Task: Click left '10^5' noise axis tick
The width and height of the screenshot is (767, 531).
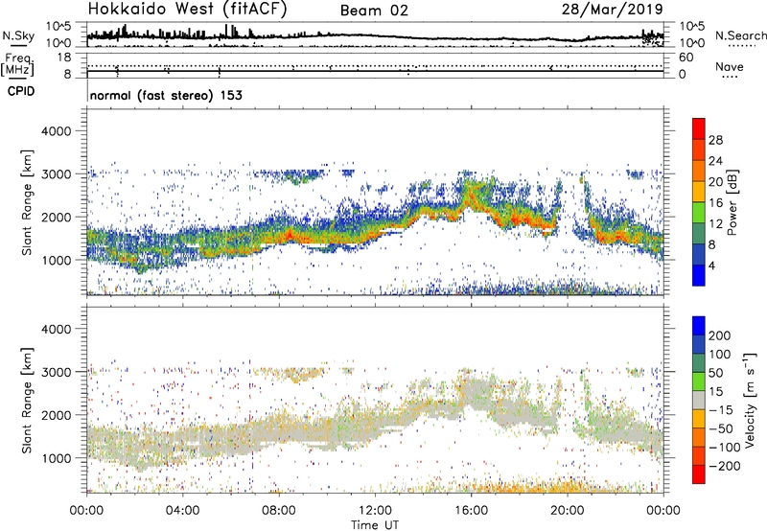Action: 58,27
